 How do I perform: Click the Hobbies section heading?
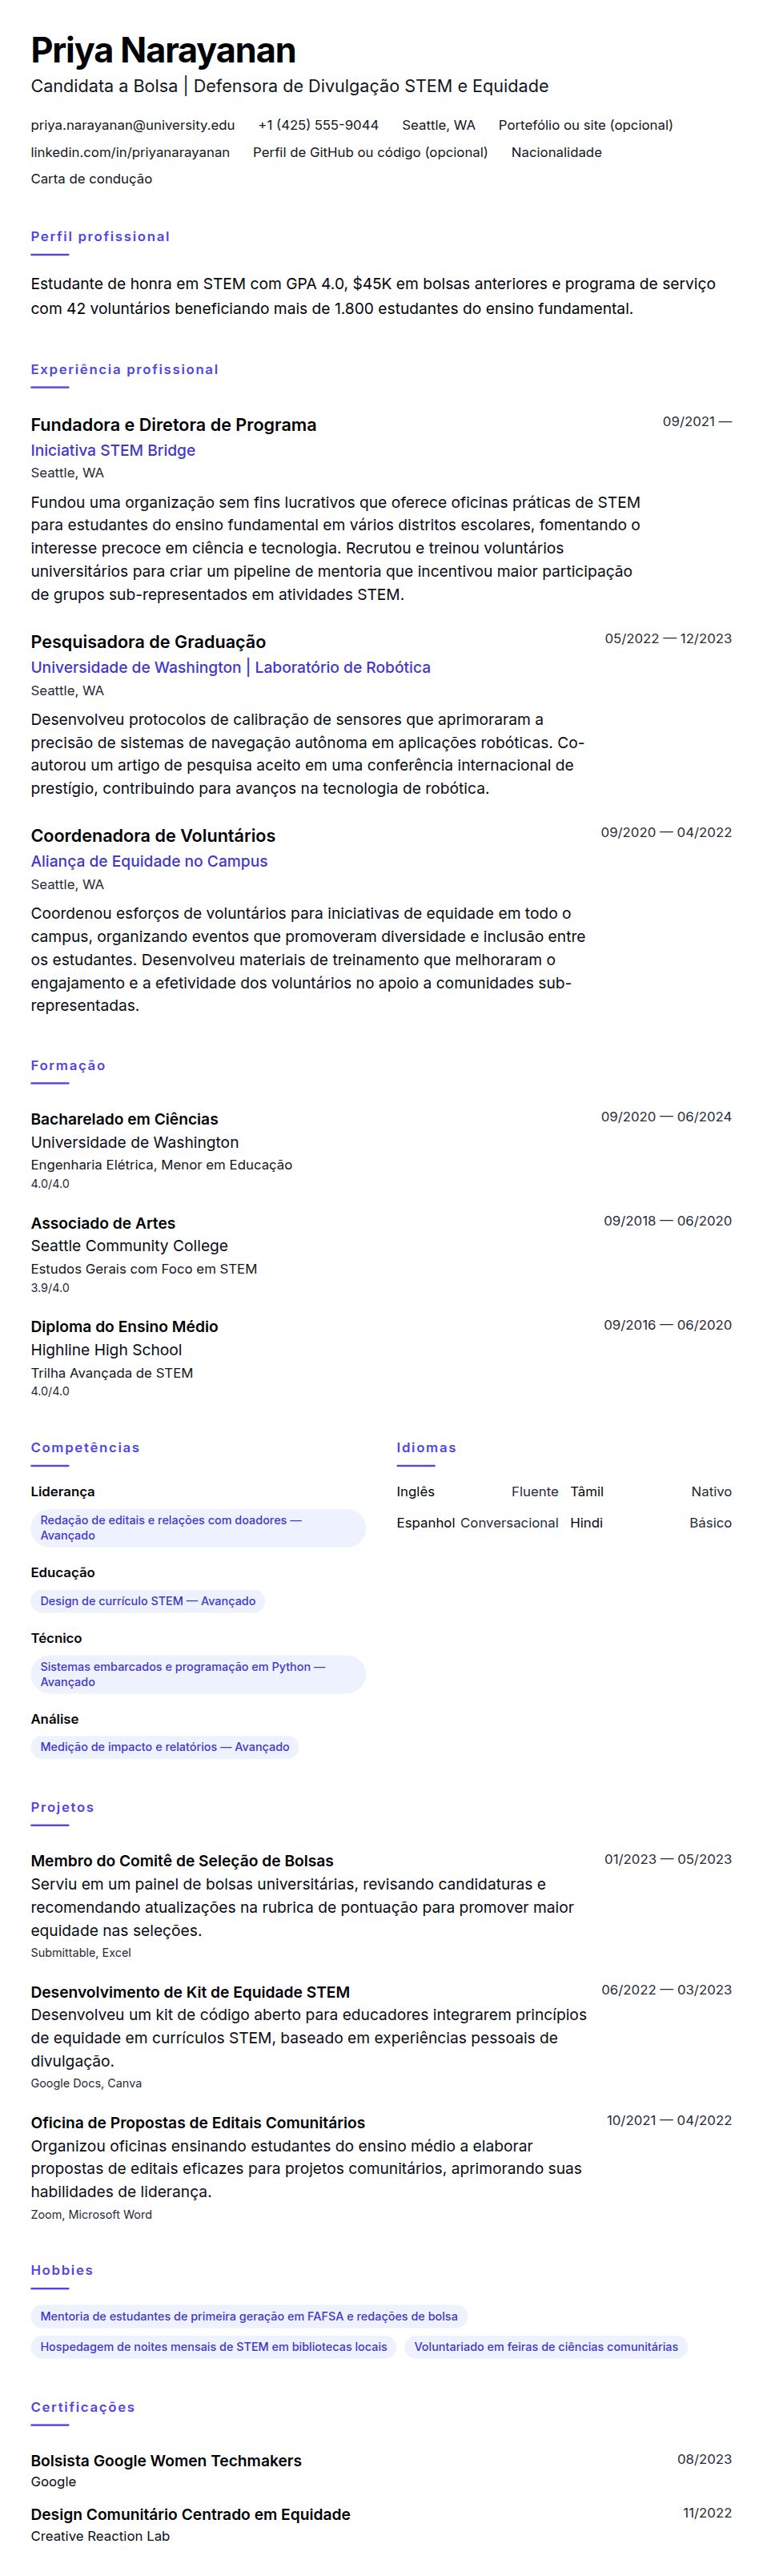click(62, 2270)
